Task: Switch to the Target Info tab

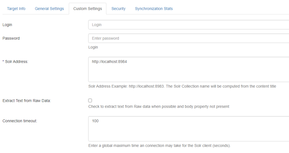Action: tap(16, 9)
